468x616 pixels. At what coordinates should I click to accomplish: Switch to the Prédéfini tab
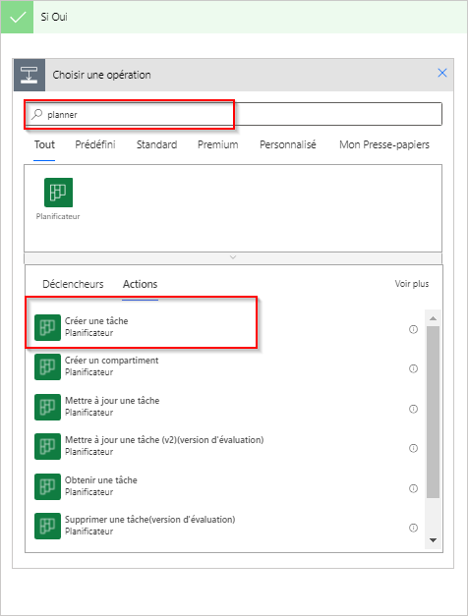tap(95, 145)
